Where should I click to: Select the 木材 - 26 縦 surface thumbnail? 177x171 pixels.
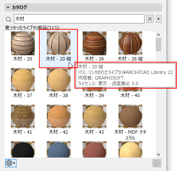130,43
